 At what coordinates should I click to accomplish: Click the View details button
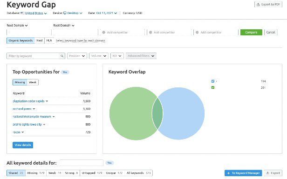click(23, 145)
